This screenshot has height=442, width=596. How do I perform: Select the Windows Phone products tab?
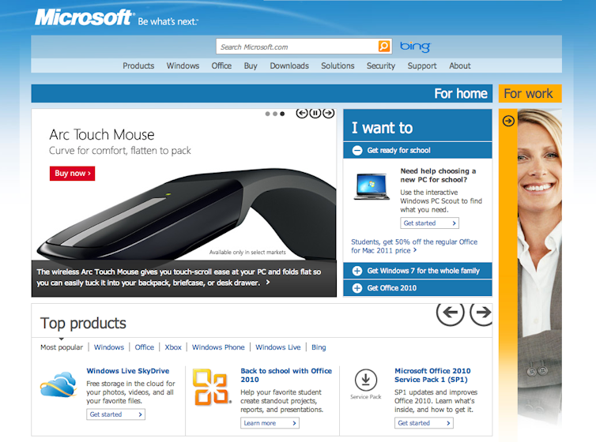pyautogui.click(x=218, y=347)
